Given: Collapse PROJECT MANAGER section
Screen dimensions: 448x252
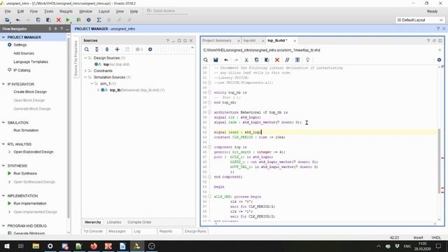Looking at the screenshot, I should [x=3, y=37].
